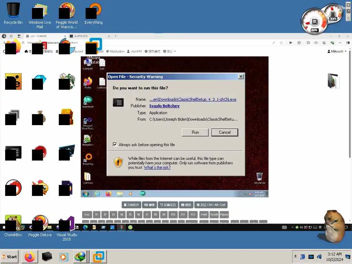Click the 开始轮次 take turn button
The width and height of the screenshot is (352, 264).
(131, 205)
